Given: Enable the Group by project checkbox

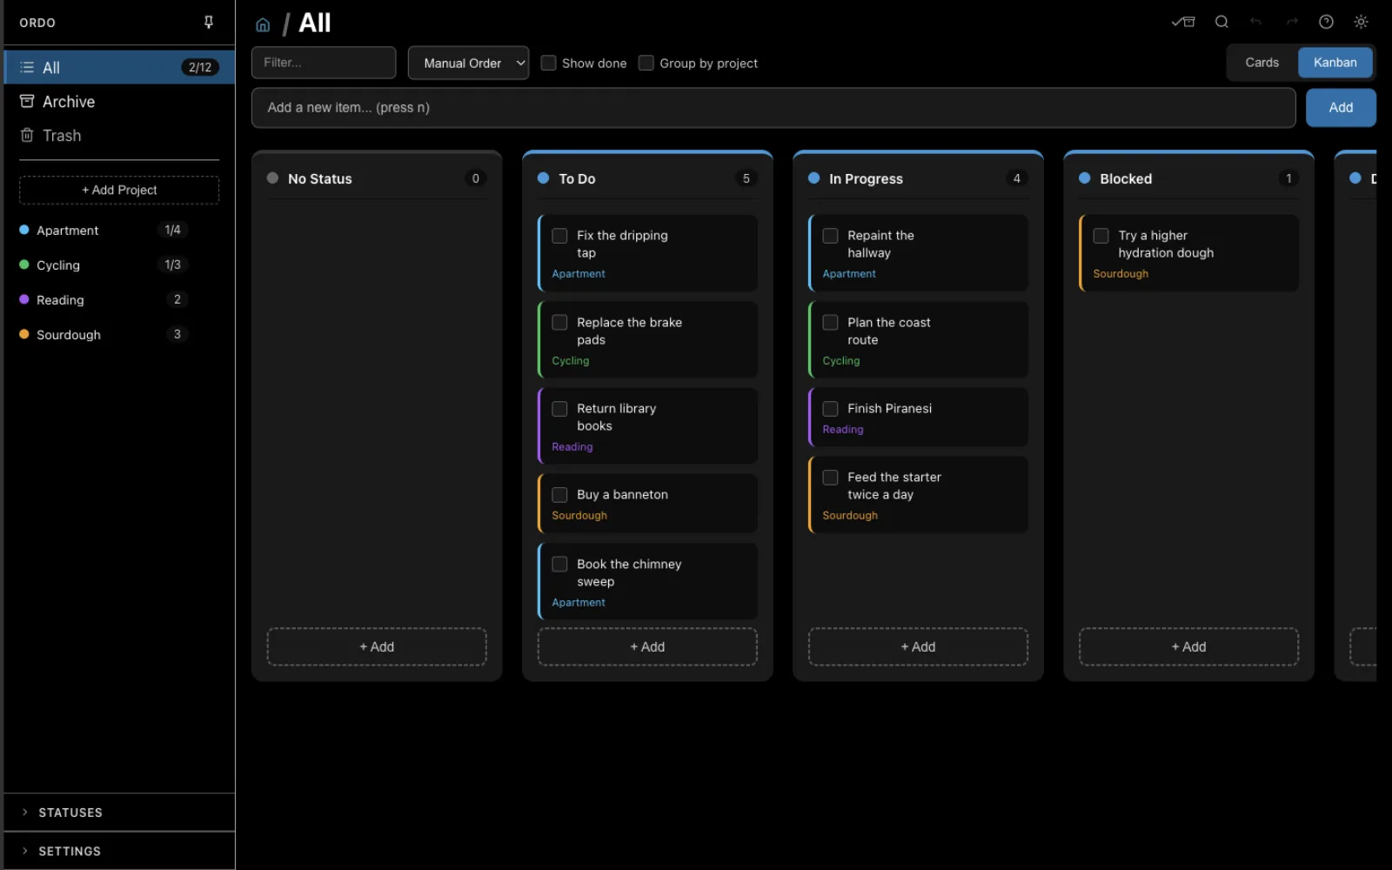Looking at the screenshot, I should (x=646, y=63).
